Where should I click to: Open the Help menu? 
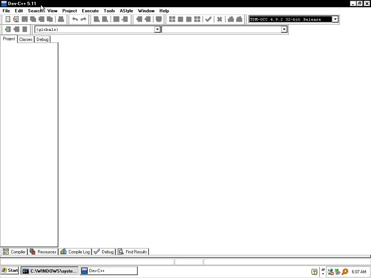(164, 11)
